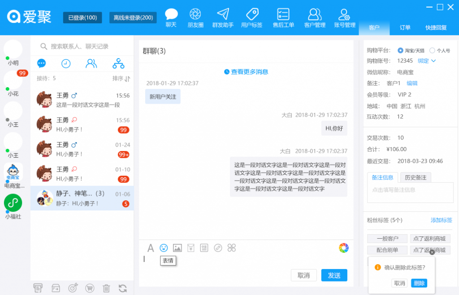Expand the 绑定 dropdown arrow
The height and width of the screenshot is (295, 459).
[x=433, y=61]
